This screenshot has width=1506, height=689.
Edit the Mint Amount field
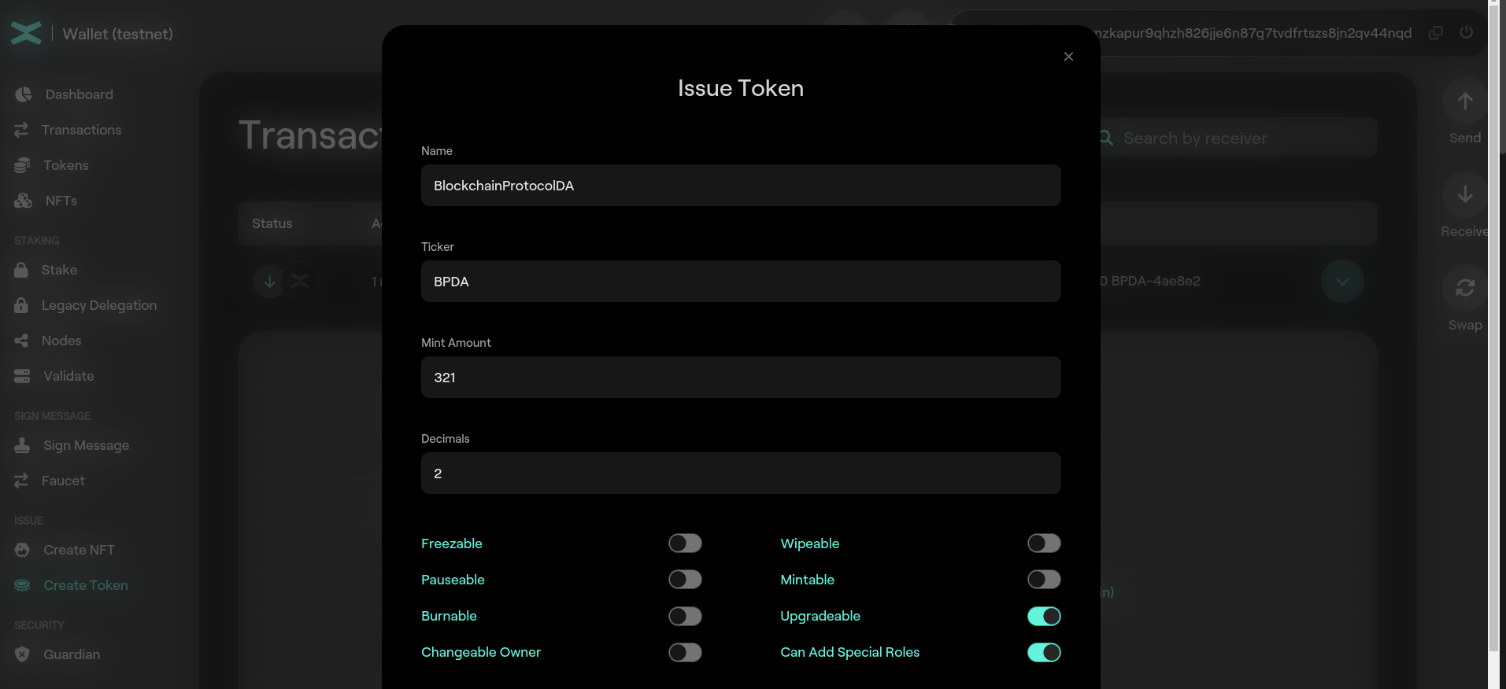[741, 378]
